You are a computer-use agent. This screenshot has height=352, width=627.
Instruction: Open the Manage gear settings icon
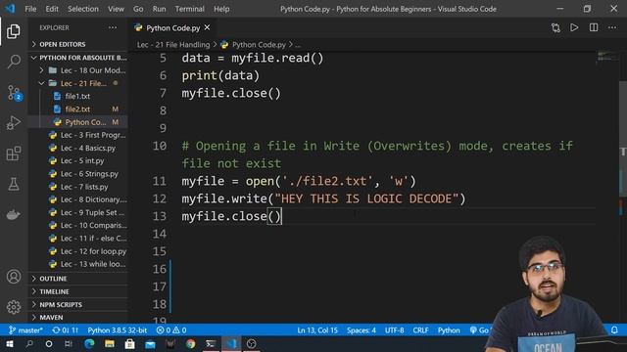click(x=14, y=306)
